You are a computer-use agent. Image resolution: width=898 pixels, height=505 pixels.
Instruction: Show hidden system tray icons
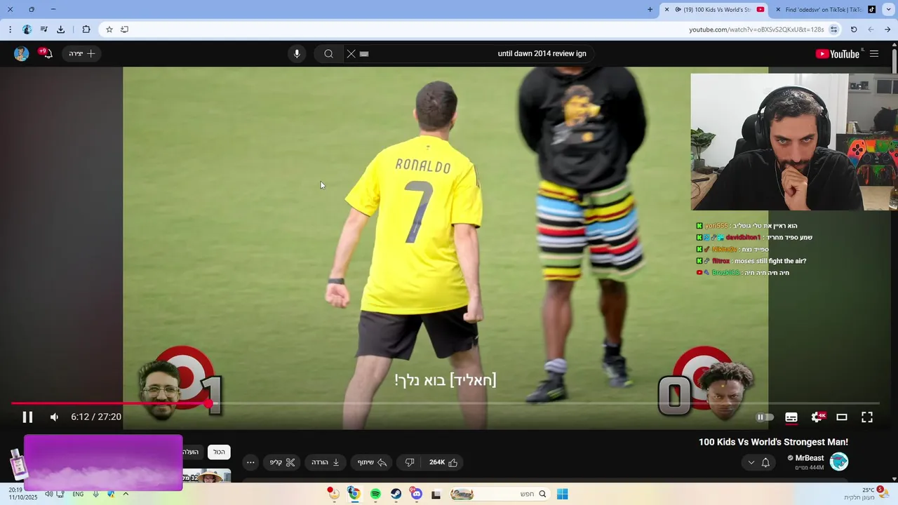click(126, 494)
